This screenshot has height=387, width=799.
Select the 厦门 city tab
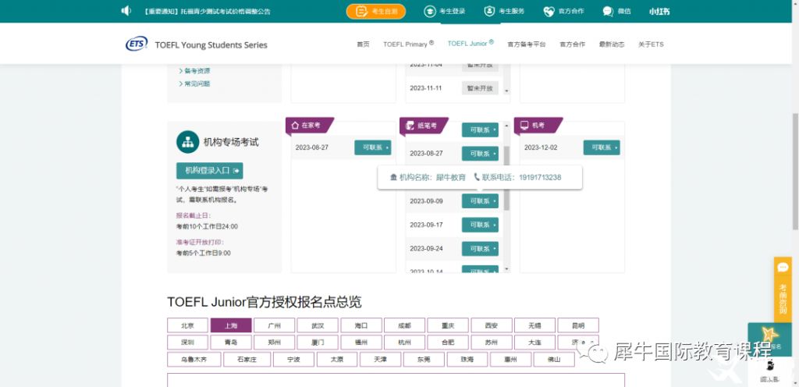pyautogui.click(x=318, y=343)
